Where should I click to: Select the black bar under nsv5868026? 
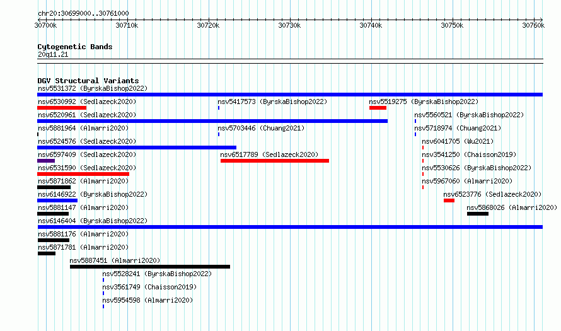pos(478,214)
